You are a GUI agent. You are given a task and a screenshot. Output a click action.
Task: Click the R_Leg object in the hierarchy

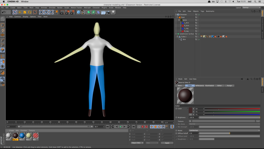click(186, 31)
